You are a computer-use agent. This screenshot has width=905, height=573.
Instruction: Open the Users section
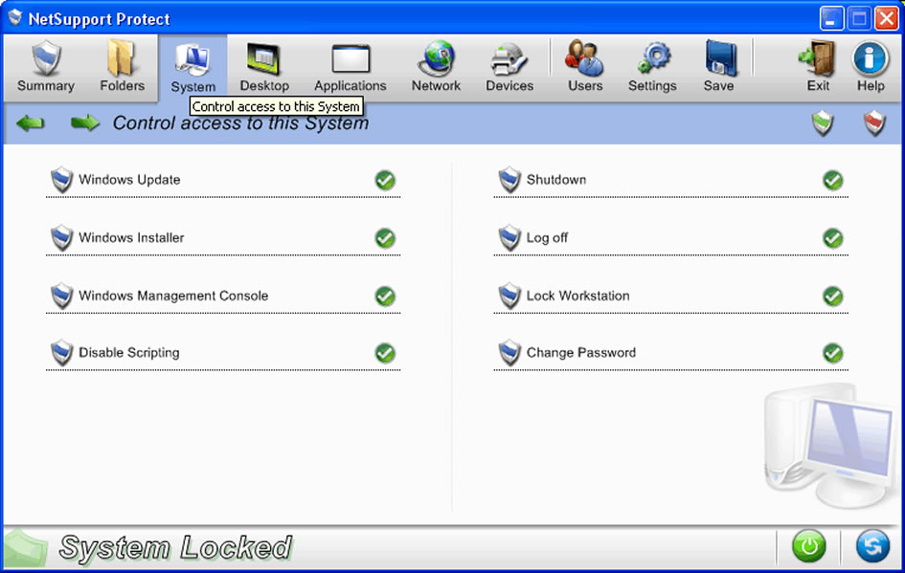585,68
